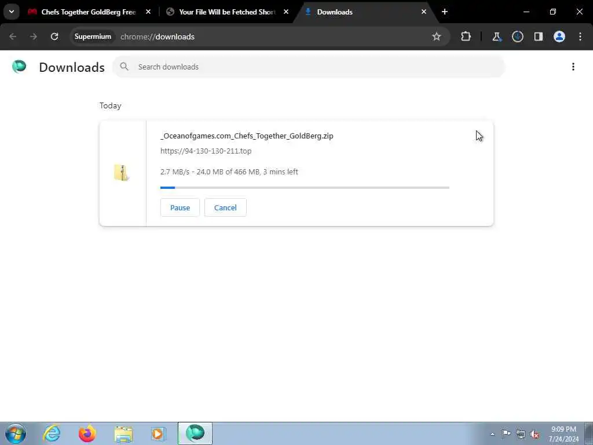Bookmark this page with star icon
This screenshot has width=593, height=445.
(x=437, y=37)
